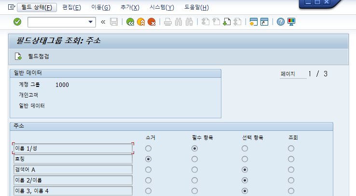The image size is (356, 196).
Task: Select 조회 radio for 이름 2/이름
Action: (x=291, y=181)
